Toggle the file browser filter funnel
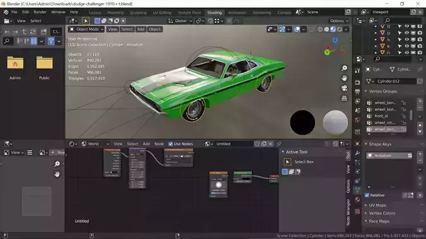The height and width of the screenshot is (239, 426). pos(51,42)
